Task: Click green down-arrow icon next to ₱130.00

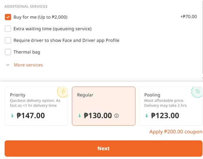Action: coord(80,116)
